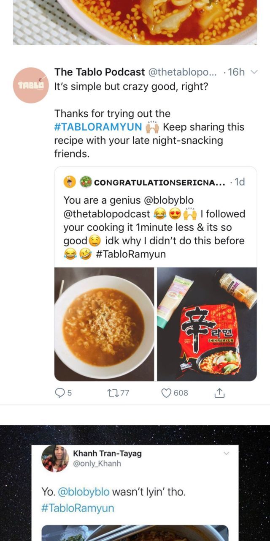Open Khanh Tran-Tayag's profile picture
This screenshot has height=541, width=270.
(x=55, y=458)
